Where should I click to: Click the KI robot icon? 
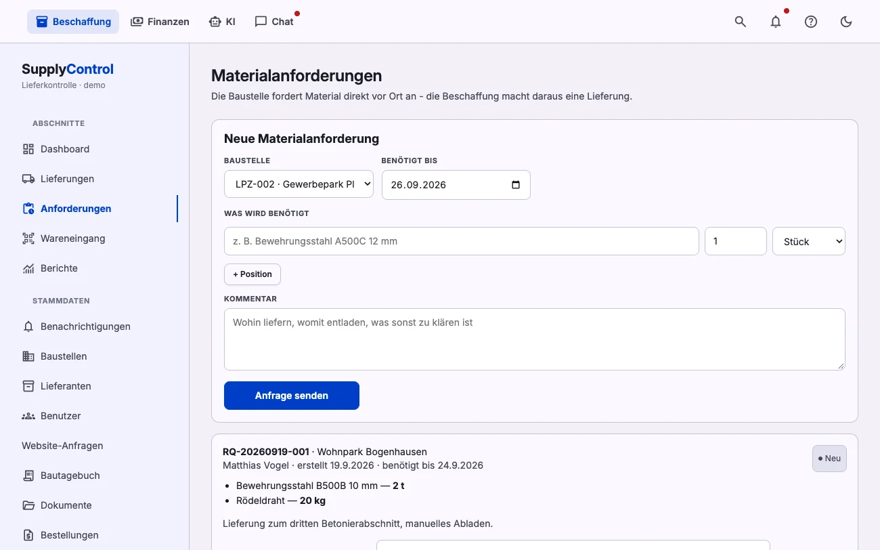(215, 22)
